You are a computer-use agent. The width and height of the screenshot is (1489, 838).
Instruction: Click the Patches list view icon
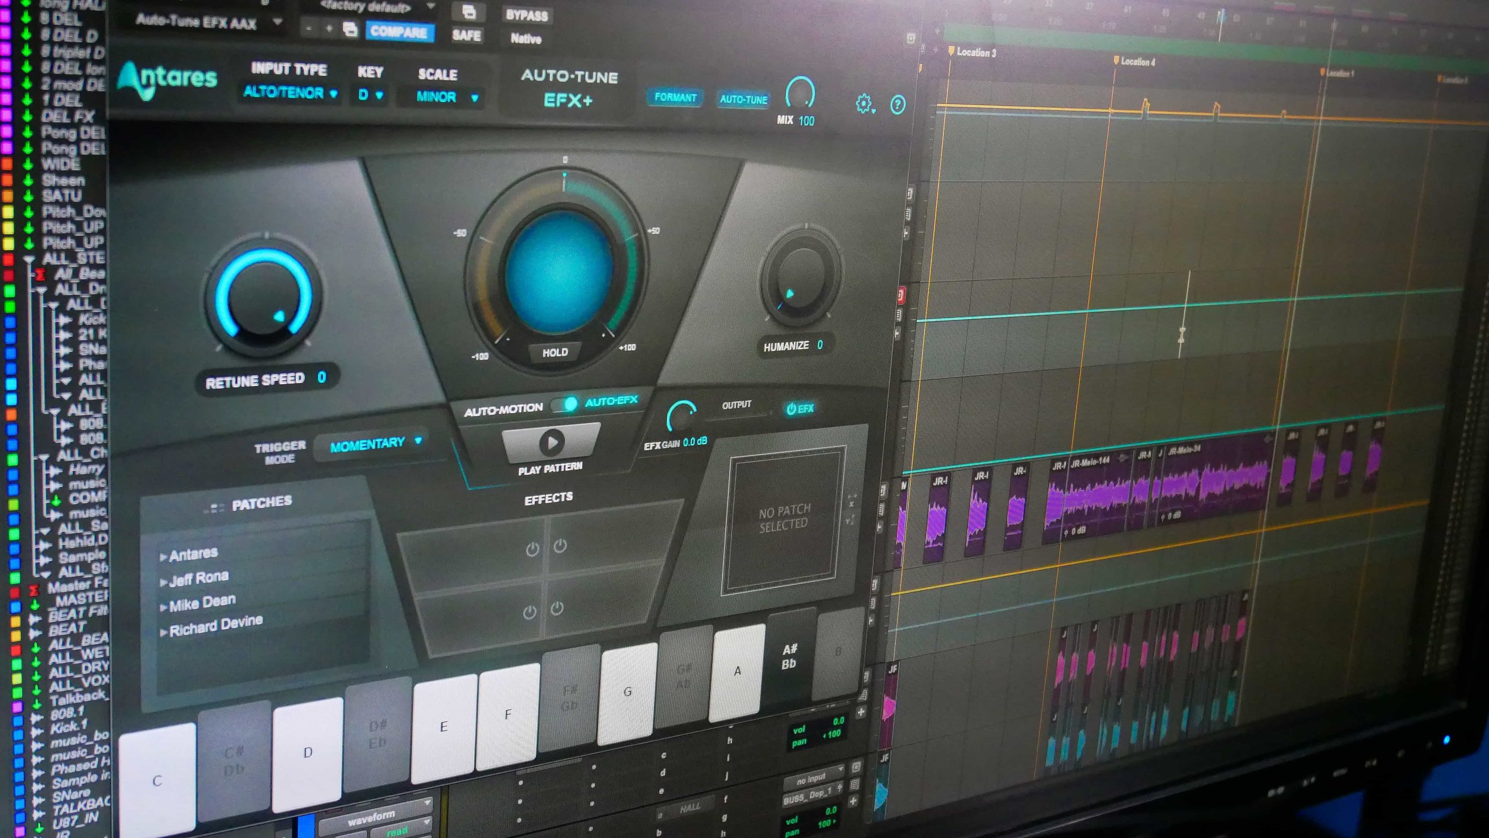coord(213,508)
